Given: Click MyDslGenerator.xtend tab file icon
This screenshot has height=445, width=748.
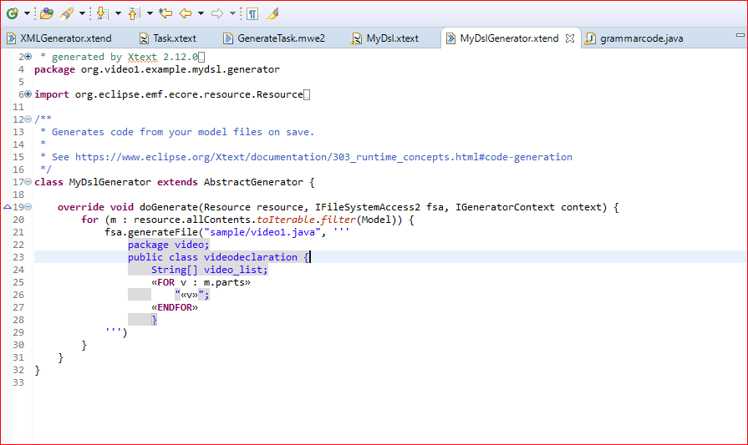Looking at the screenshot, I should click(x=450, y=38).
